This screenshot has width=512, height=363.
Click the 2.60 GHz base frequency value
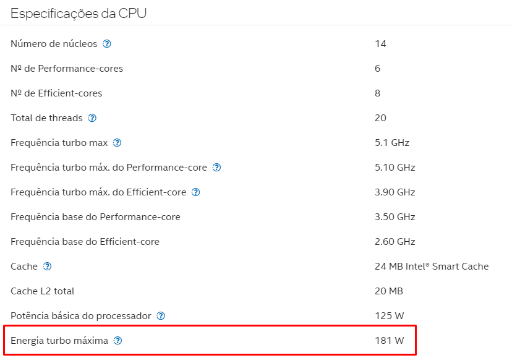coord(395,242)
